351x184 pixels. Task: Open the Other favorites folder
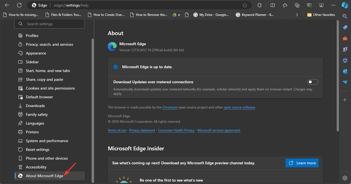point(321,15)
